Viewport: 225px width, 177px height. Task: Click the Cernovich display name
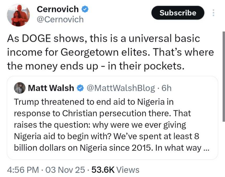tap(58, 9)
